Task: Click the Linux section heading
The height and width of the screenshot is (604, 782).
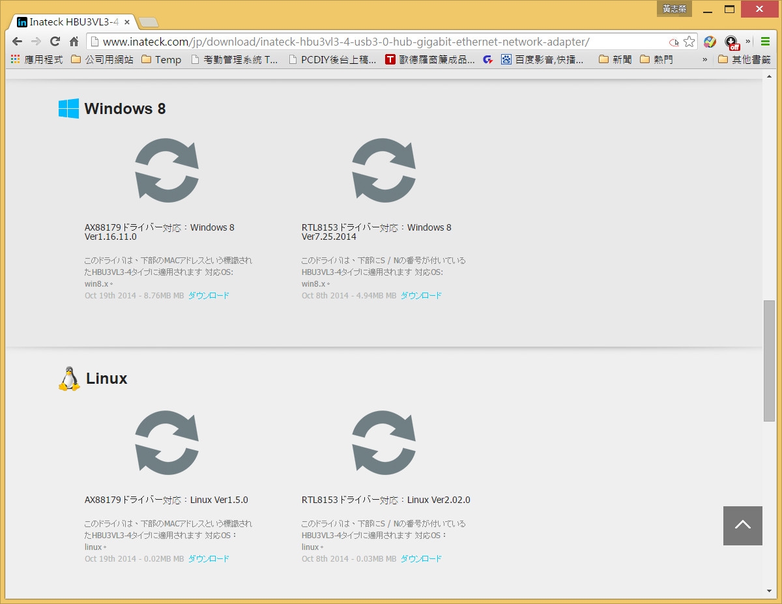Action: click(x=107, y=379)
